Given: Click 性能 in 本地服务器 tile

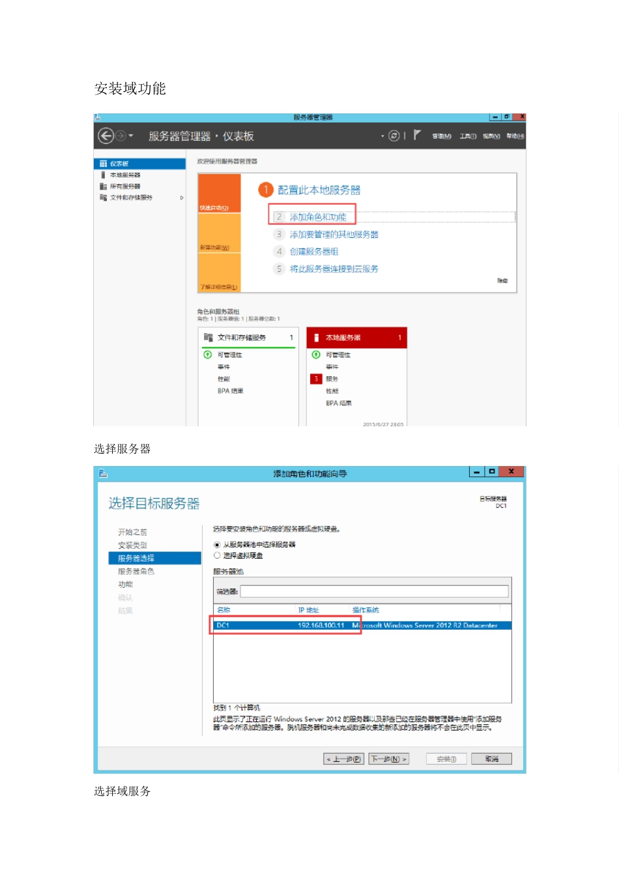Looking at the screenshot, I should click(332, 391).
